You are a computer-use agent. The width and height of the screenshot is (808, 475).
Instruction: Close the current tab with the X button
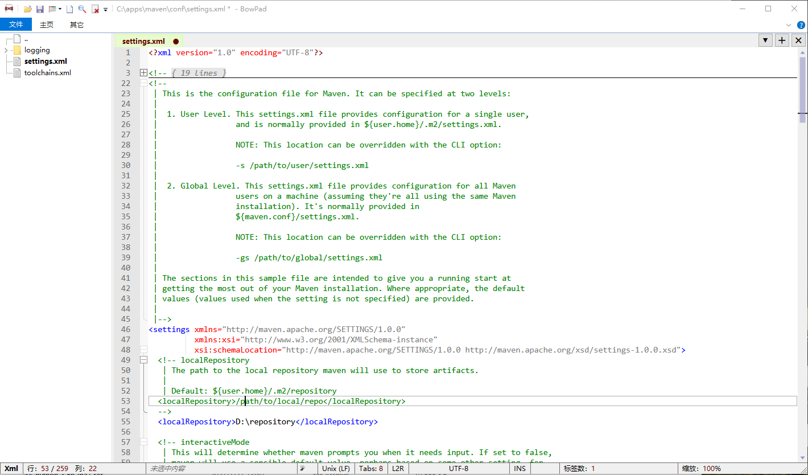[x=798, y=40]
